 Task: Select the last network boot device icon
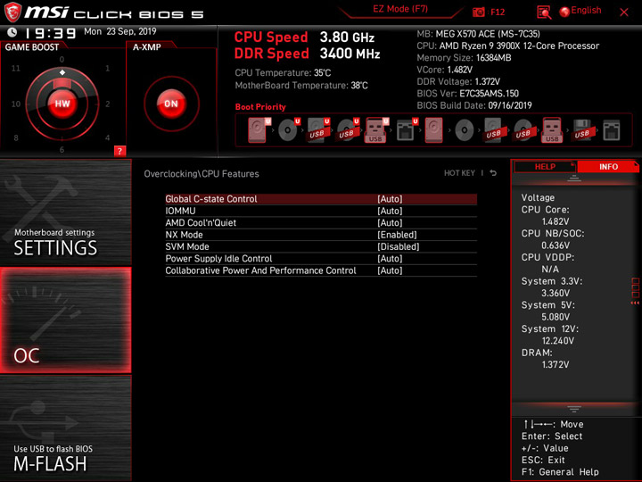[612, 130]
